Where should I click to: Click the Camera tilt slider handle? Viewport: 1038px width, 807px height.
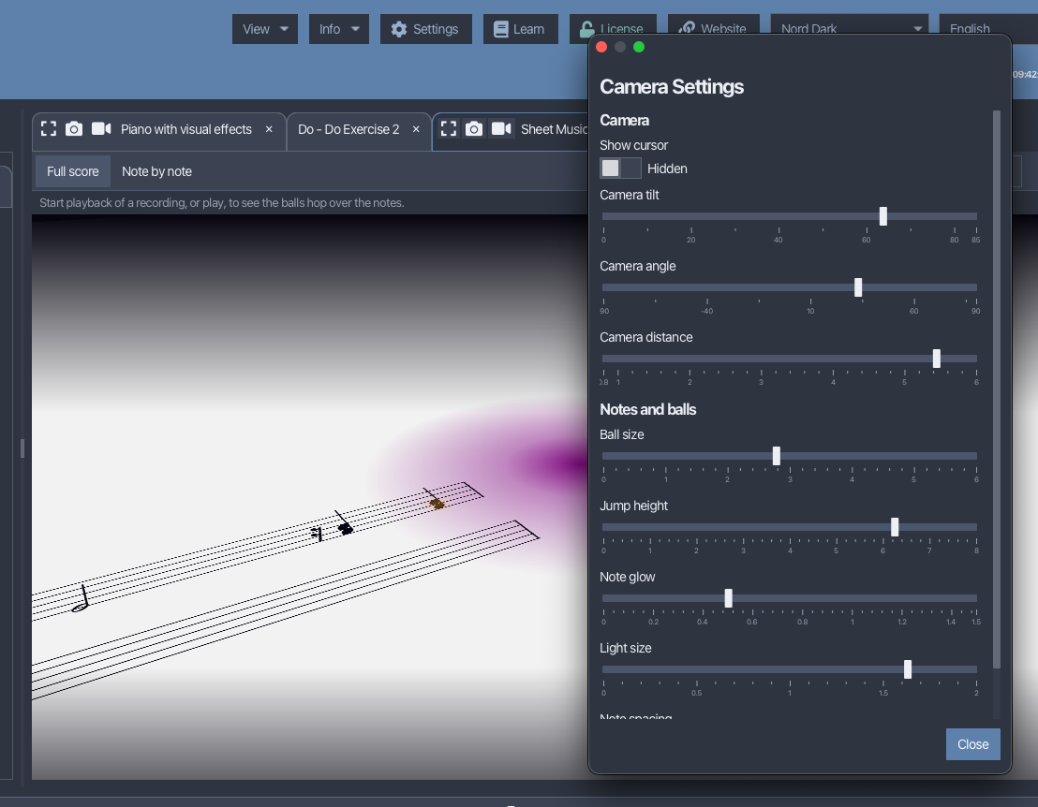pos(883,216)
